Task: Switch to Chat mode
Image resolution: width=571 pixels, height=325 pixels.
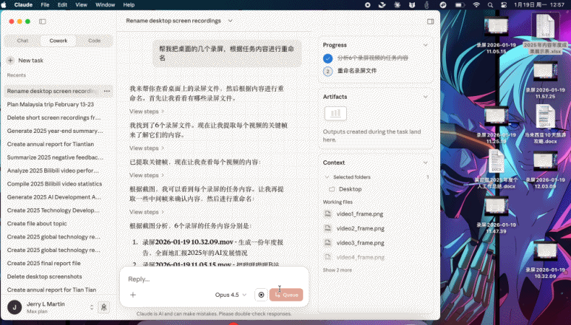Action: coord(23,41)
